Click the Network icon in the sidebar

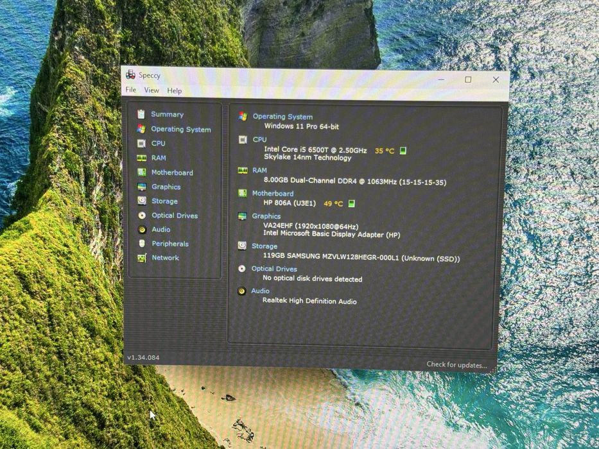142,258
